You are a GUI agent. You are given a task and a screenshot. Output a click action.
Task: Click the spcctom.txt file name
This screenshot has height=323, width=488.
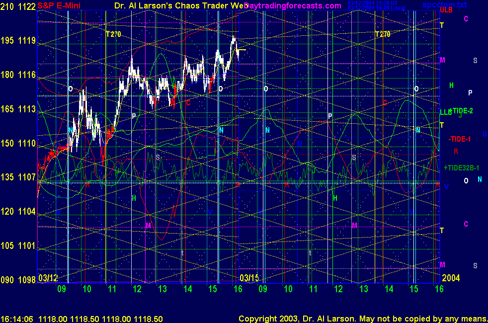(x=444, y=4)
